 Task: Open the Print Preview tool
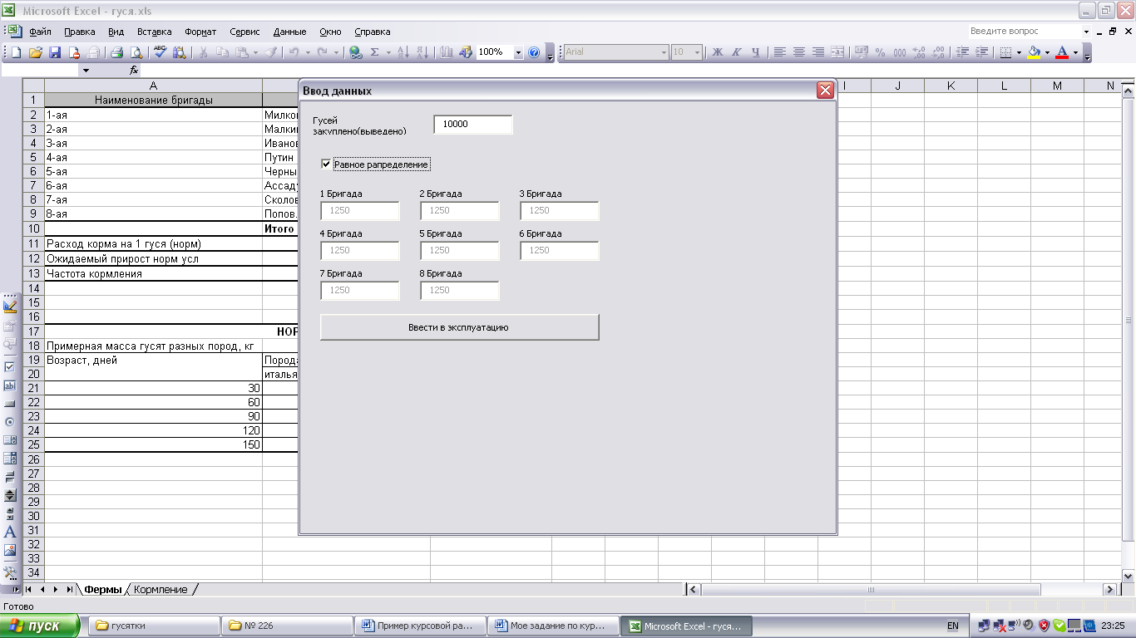[136, 52]
